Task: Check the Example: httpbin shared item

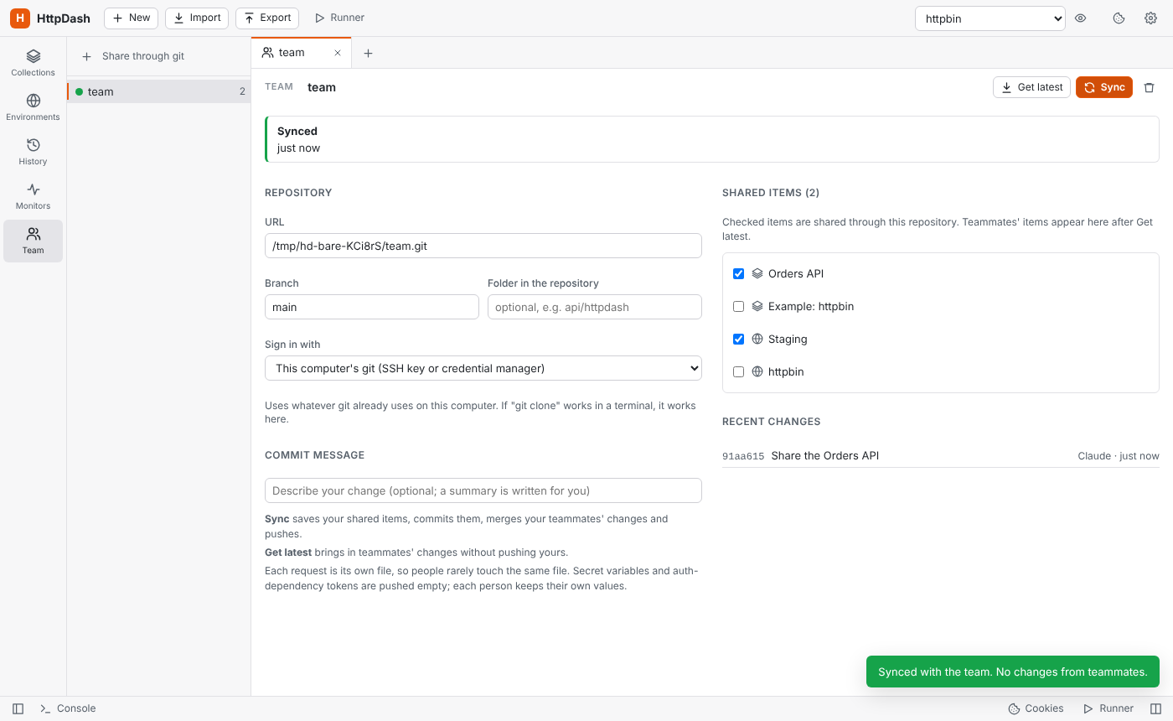Action: [738, 307]
